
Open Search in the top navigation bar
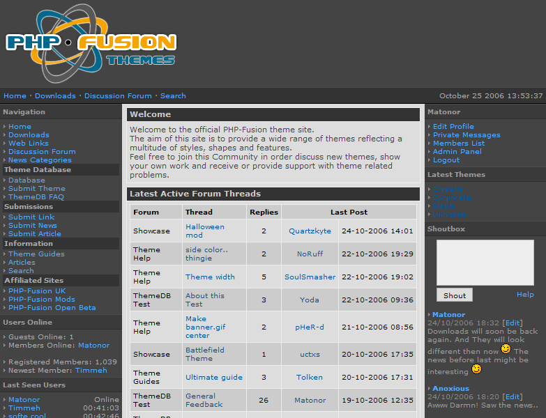tap(173, 95)
